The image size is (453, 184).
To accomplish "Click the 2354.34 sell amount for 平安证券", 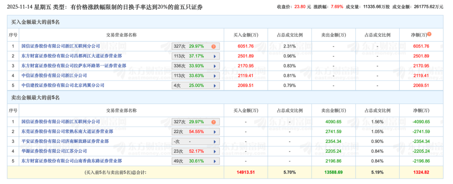I will pos(333,141).
